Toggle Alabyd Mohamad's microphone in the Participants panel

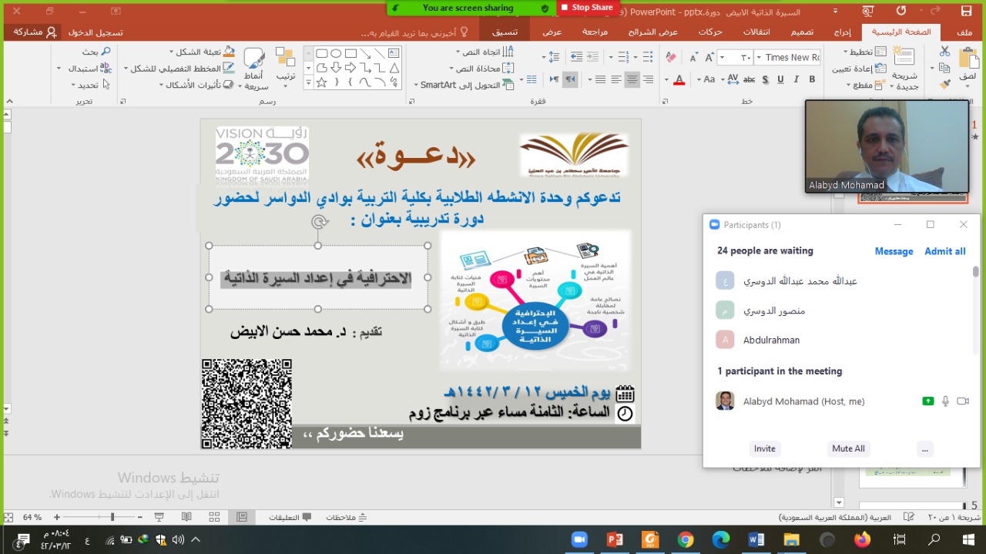tap(945, 401)
